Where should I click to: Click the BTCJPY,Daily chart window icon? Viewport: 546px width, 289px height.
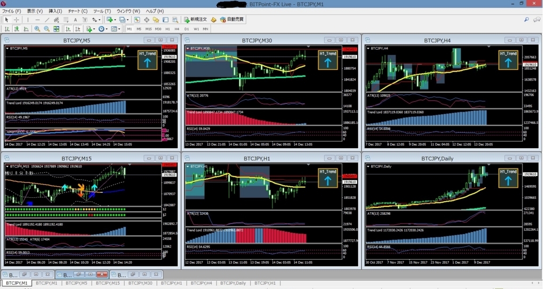[x=367, y=158]
